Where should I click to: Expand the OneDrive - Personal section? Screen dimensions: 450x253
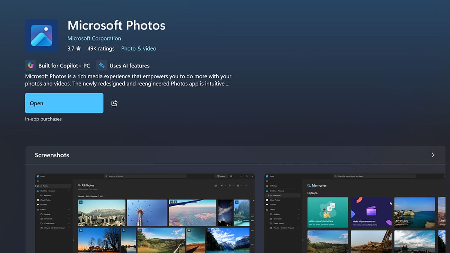coord(69,191)
